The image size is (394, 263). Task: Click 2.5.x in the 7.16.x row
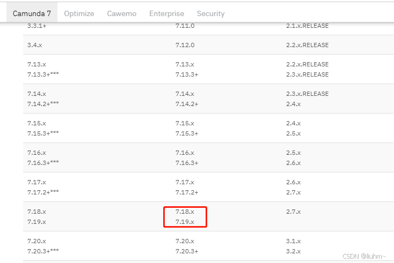pyautogui.click(x=293, y=153)
